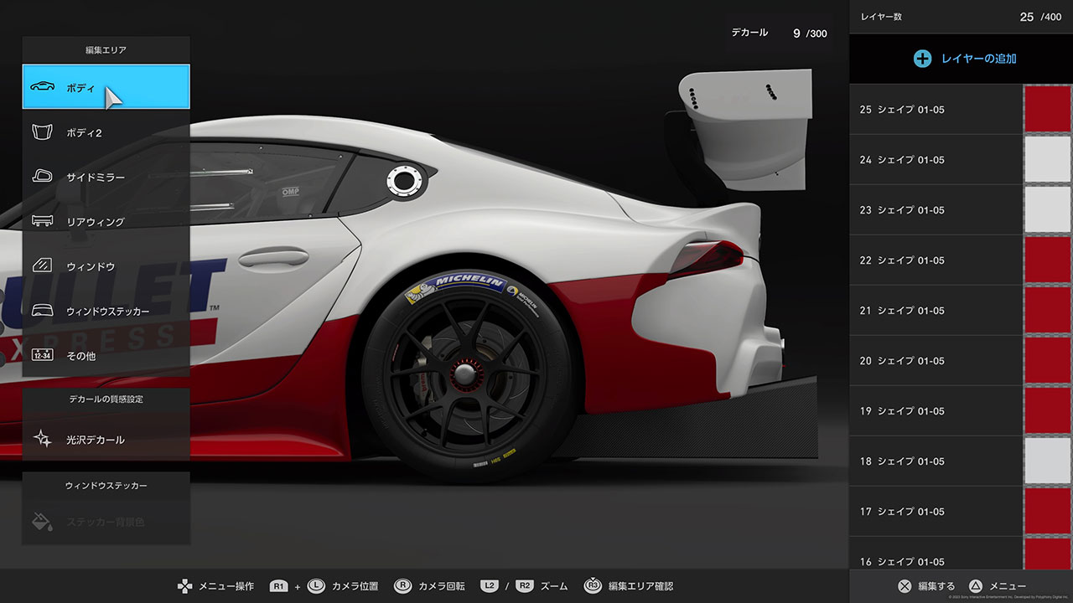1073x603 pixels.
Task: Select layer 16 シェイプ 01-05
Action: click(961, 554)
